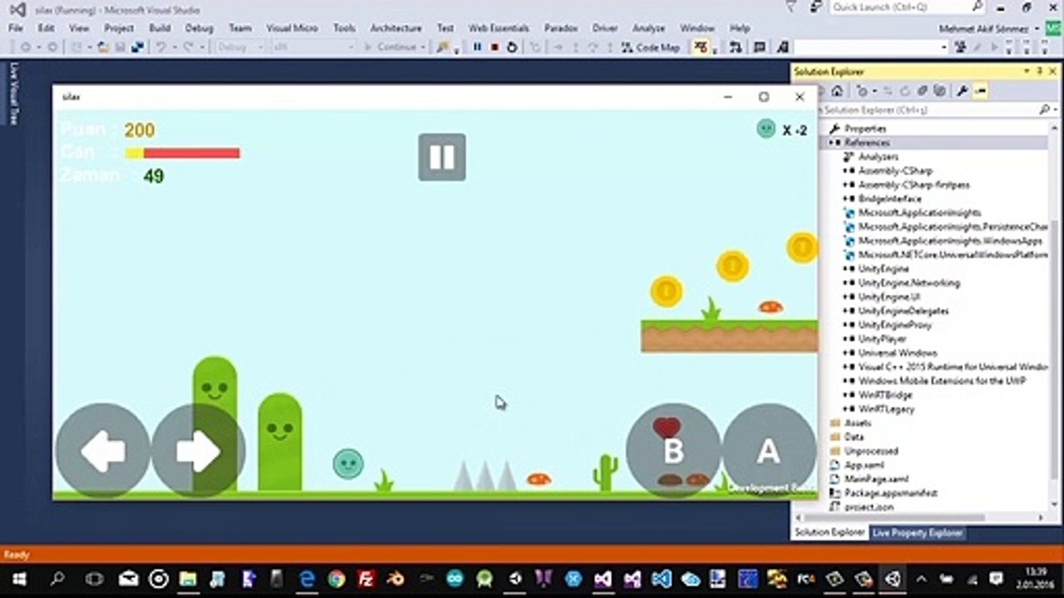Open the File menu
The image size is (1064, 598).
coord(16,27)
